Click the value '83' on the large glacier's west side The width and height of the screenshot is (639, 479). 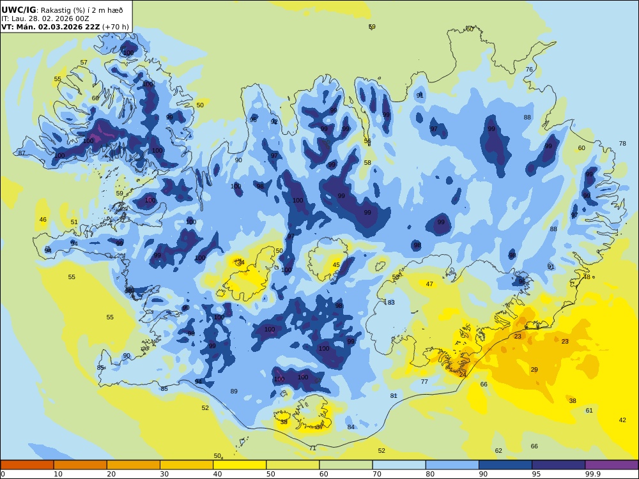tap(391, 303)
